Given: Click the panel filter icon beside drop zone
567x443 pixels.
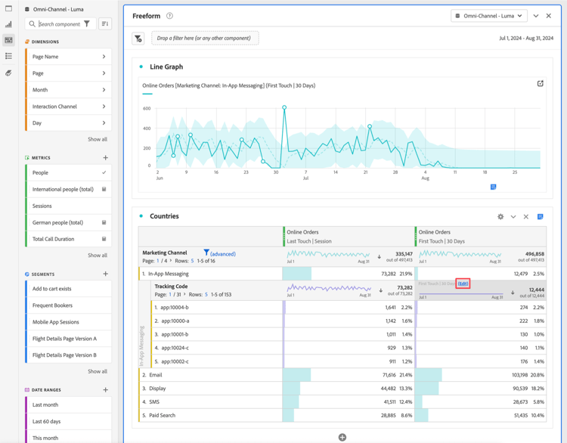Looking at the screenshot, I should pos(138,39).
